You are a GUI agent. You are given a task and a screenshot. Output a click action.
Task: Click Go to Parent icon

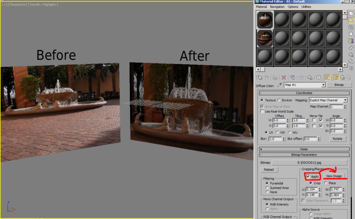[x=342, y=78]
